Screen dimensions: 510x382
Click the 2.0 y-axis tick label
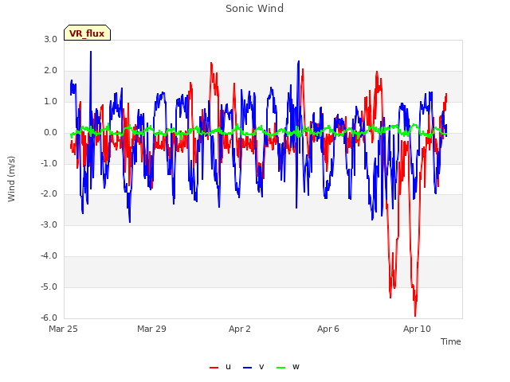pos(51,71)
